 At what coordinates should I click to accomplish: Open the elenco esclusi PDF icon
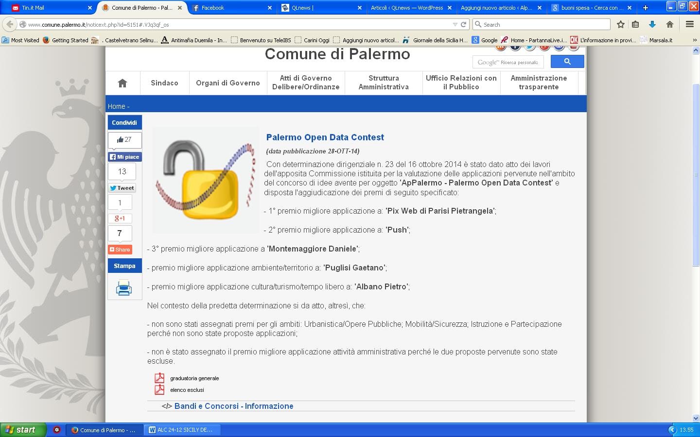[x=159, y=389]
